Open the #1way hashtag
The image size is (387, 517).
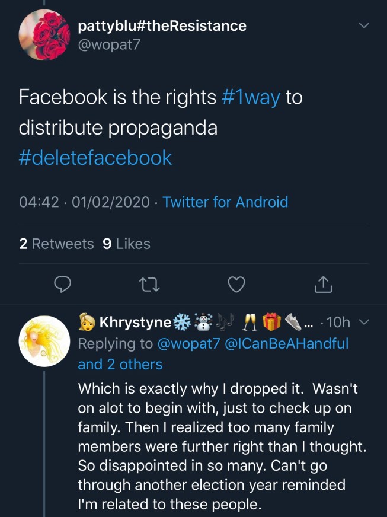point(250,97)
